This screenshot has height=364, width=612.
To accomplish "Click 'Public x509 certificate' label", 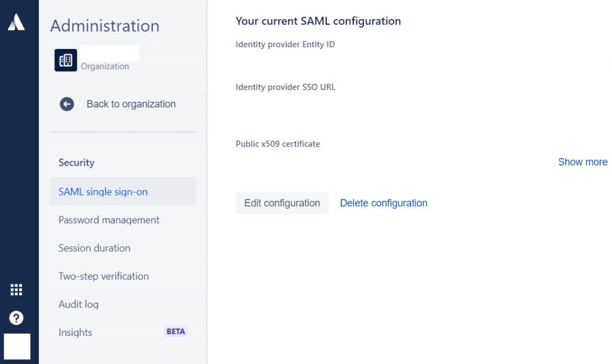I will [x=278, y=143].
